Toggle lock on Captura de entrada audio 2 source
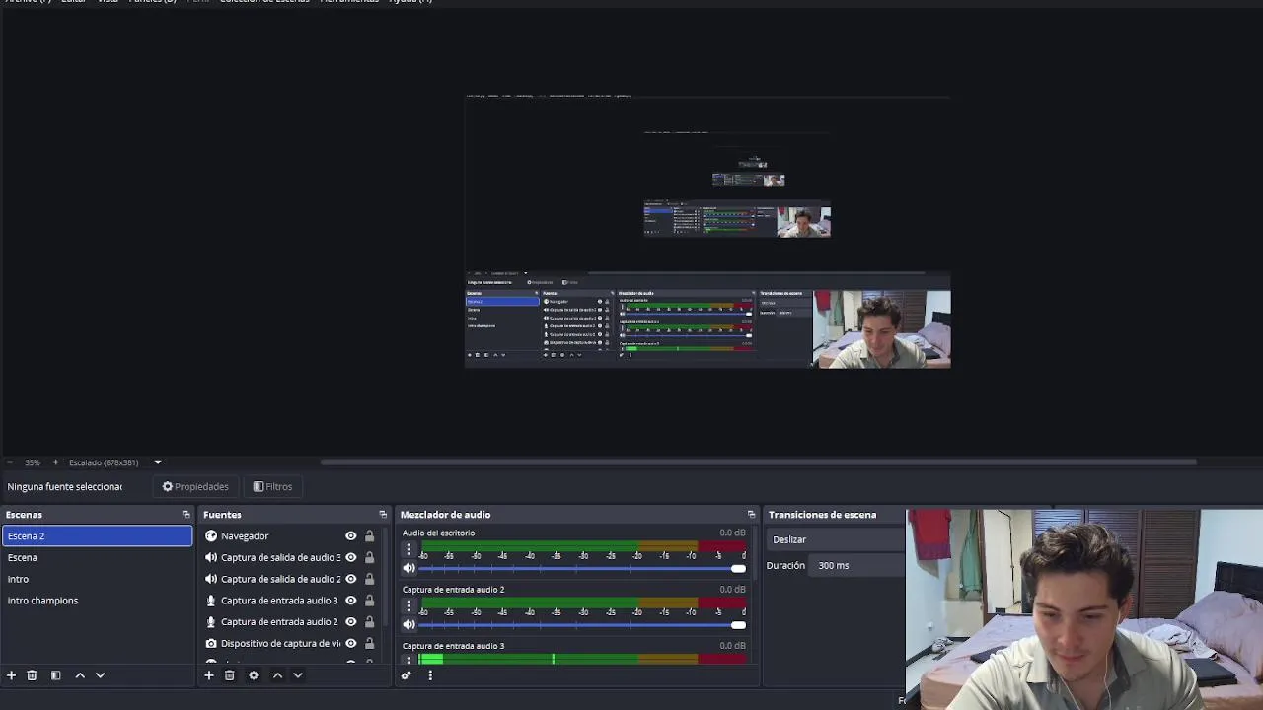 369,622
